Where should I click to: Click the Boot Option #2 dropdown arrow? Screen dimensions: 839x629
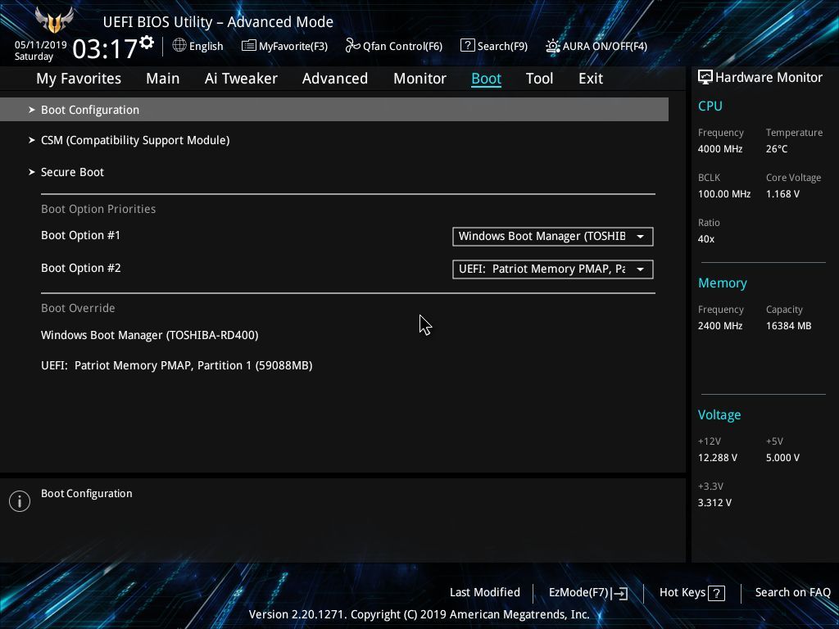point(640,269)
